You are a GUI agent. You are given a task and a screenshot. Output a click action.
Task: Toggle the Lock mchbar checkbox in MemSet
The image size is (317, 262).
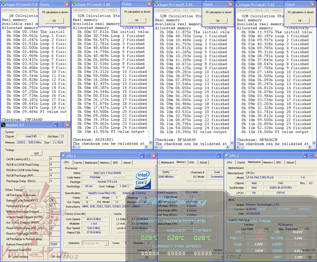point(10,257)
